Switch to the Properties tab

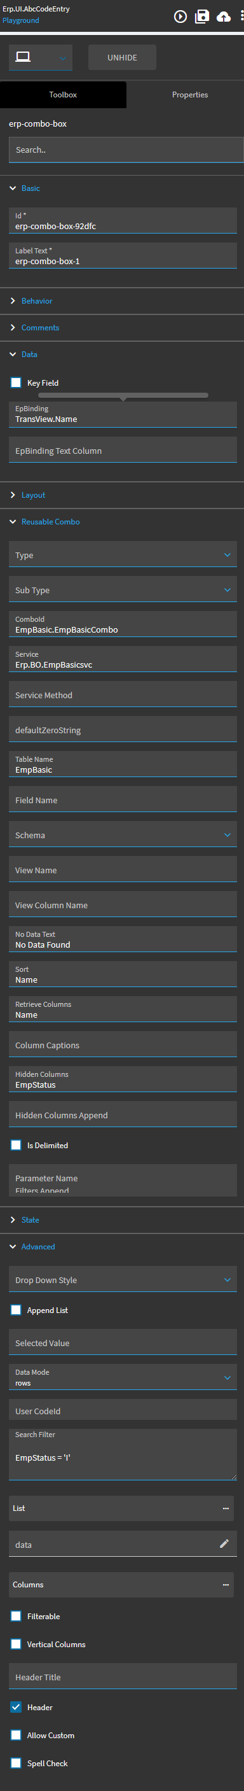point(189,95)
